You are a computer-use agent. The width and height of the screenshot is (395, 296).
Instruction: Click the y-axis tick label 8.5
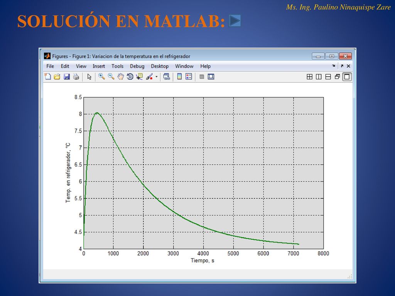coord(78,98)
